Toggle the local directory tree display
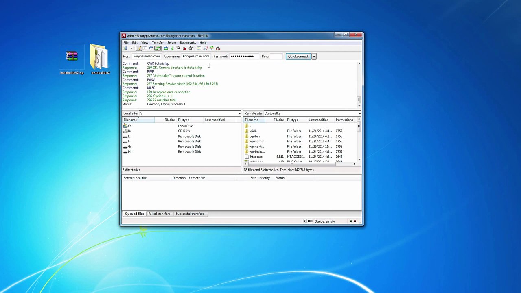The width and height of the screenshot is (521, 293). [x=144, y=48]
